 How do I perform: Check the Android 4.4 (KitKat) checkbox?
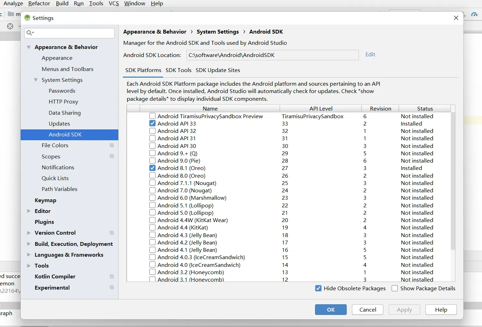152,227
